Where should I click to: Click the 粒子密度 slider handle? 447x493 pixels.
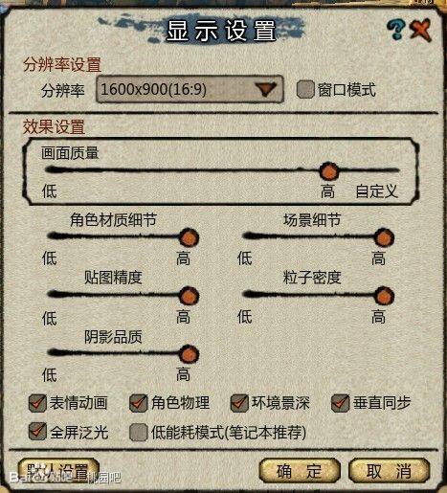coord(384,296)
